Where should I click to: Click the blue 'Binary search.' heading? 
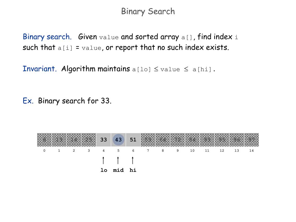coord(47,37)
